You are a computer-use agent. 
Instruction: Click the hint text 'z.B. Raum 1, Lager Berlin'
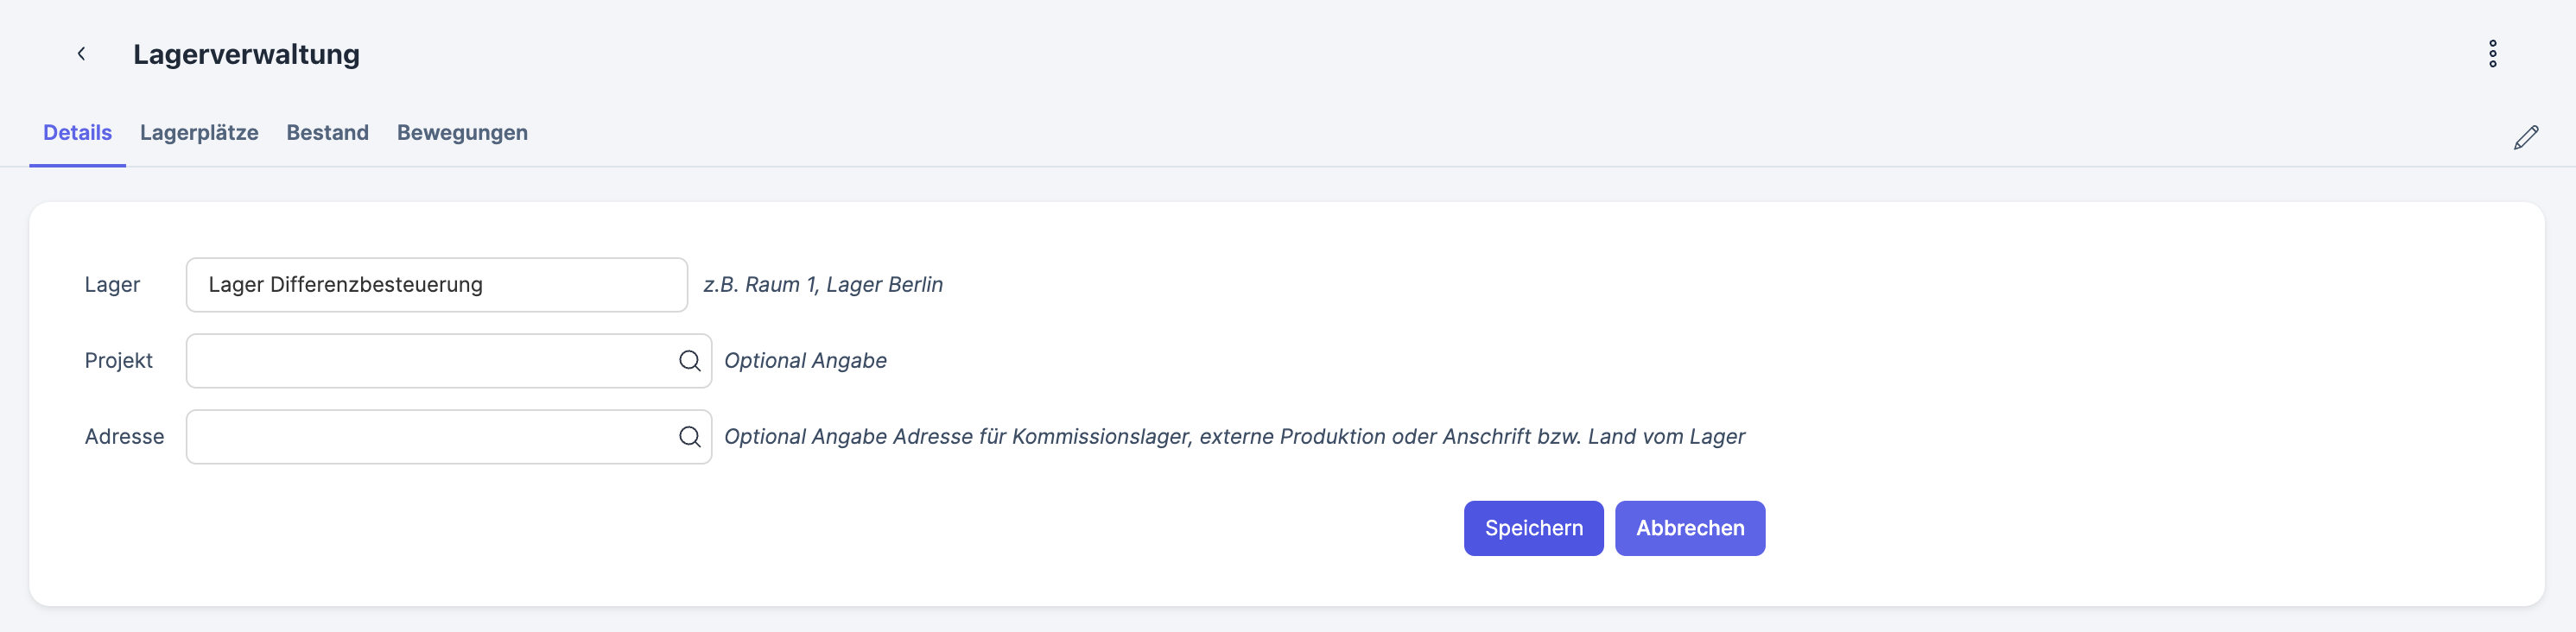822,285
